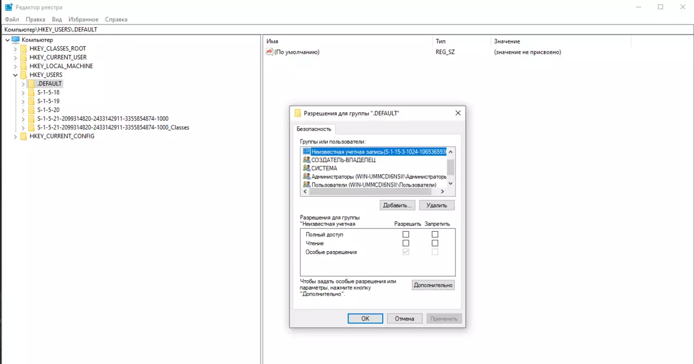Click the Имя column header
This screenshot has width=694, height=364.
348,41
